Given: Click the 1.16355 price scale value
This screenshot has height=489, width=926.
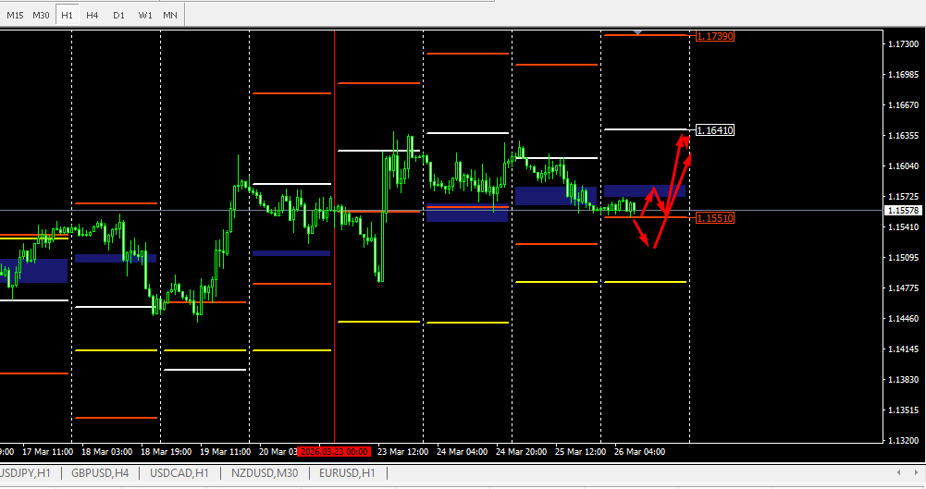Looking at the screenshot, I should 904,136.
